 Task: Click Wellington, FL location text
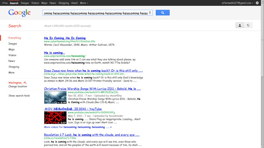coord(17,83)
